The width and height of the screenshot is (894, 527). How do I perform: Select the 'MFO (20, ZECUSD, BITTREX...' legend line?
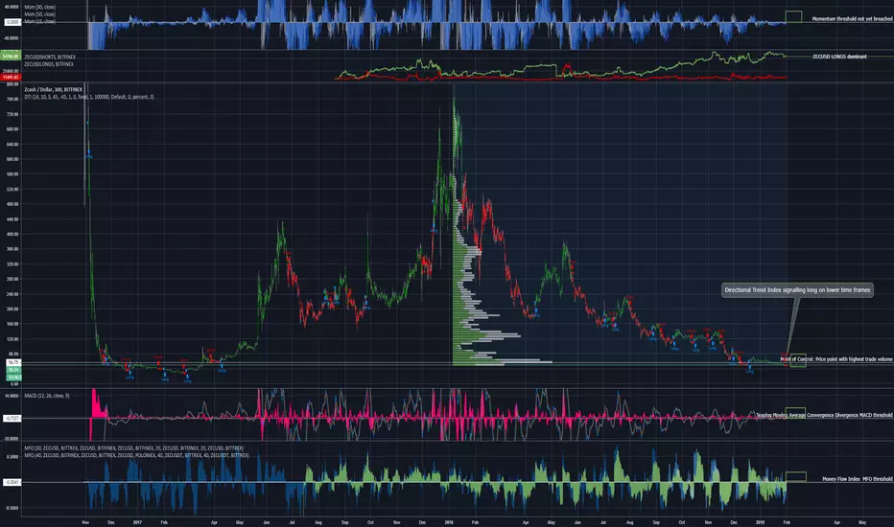click(133, 448)
